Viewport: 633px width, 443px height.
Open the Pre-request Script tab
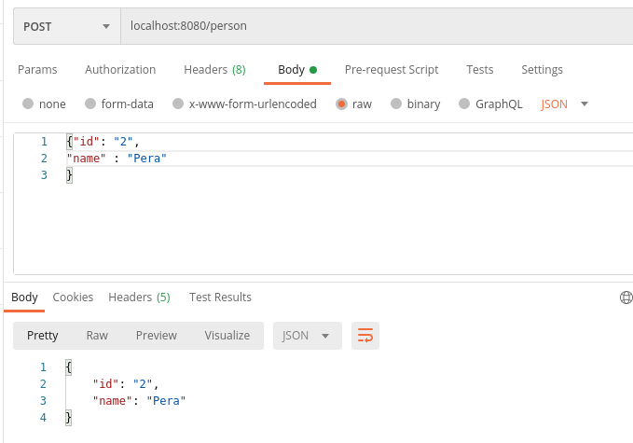(392, 69)
